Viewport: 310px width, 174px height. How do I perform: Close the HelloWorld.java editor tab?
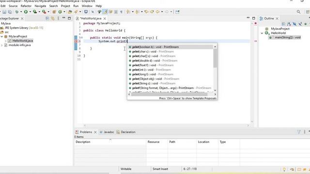(105, 18)
